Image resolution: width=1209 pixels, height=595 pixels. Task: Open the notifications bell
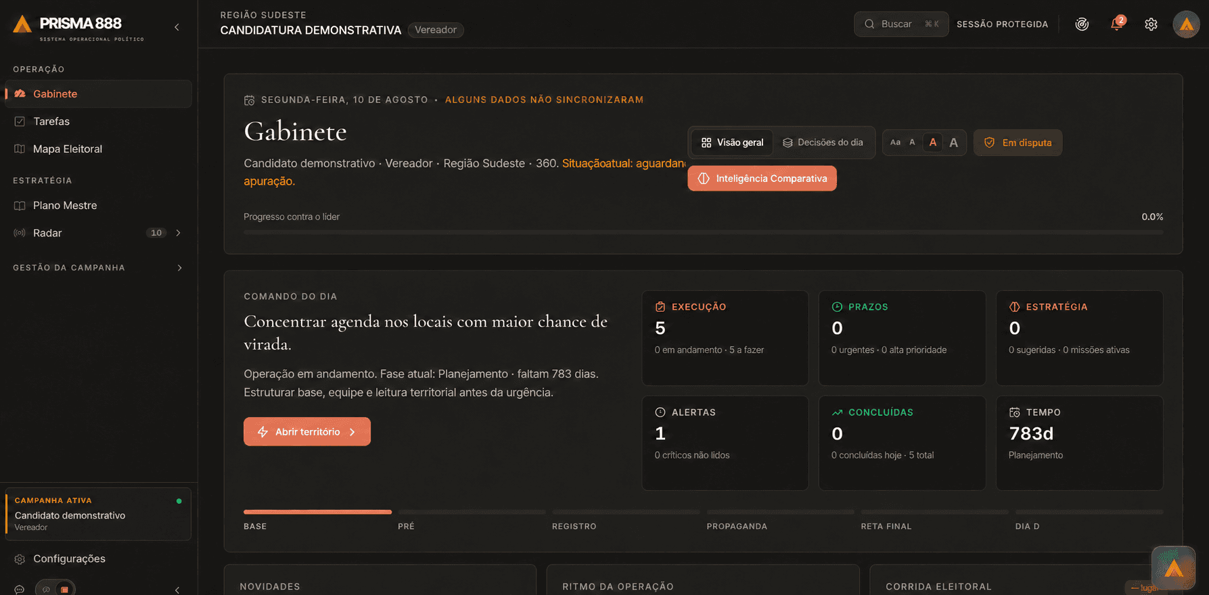point(1116,24)
